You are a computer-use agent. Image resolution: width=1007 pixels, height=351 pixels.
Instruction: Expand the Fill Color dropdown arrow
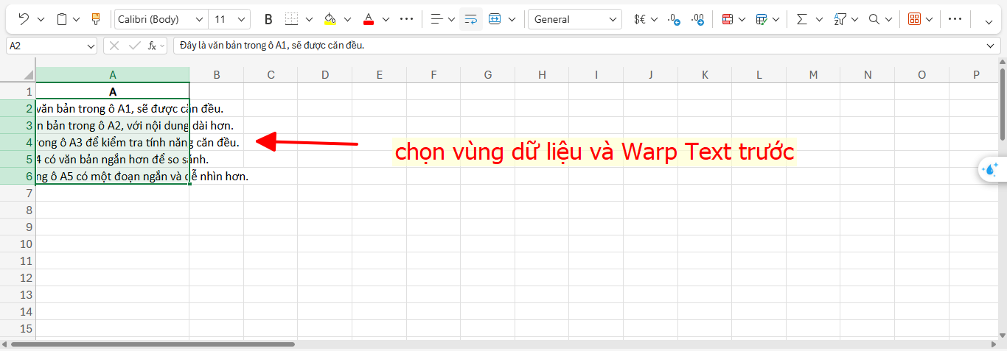347,19
